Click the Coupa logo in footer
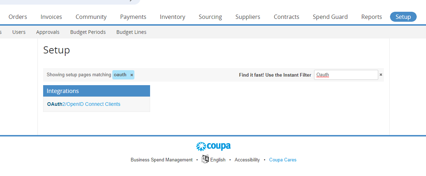The width and height of the screenshot is (426, 176). tap(213, 146)
